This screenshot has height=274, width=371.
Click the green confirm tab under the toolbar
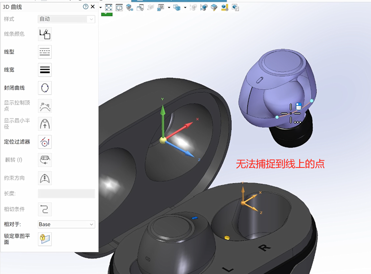(107, 14)
